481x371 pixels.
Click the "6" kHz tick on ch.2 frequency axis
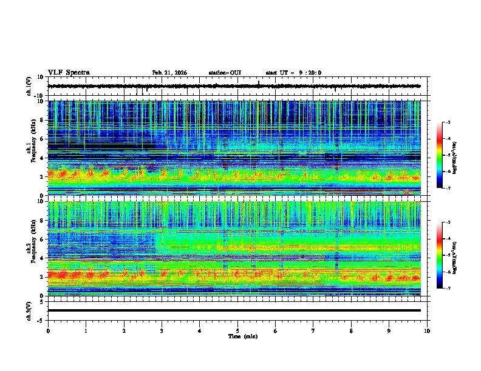coord(43,239)
